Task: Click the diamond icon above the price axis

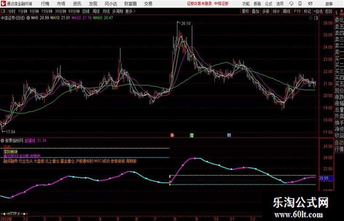Action: click(x=311, y=18)
